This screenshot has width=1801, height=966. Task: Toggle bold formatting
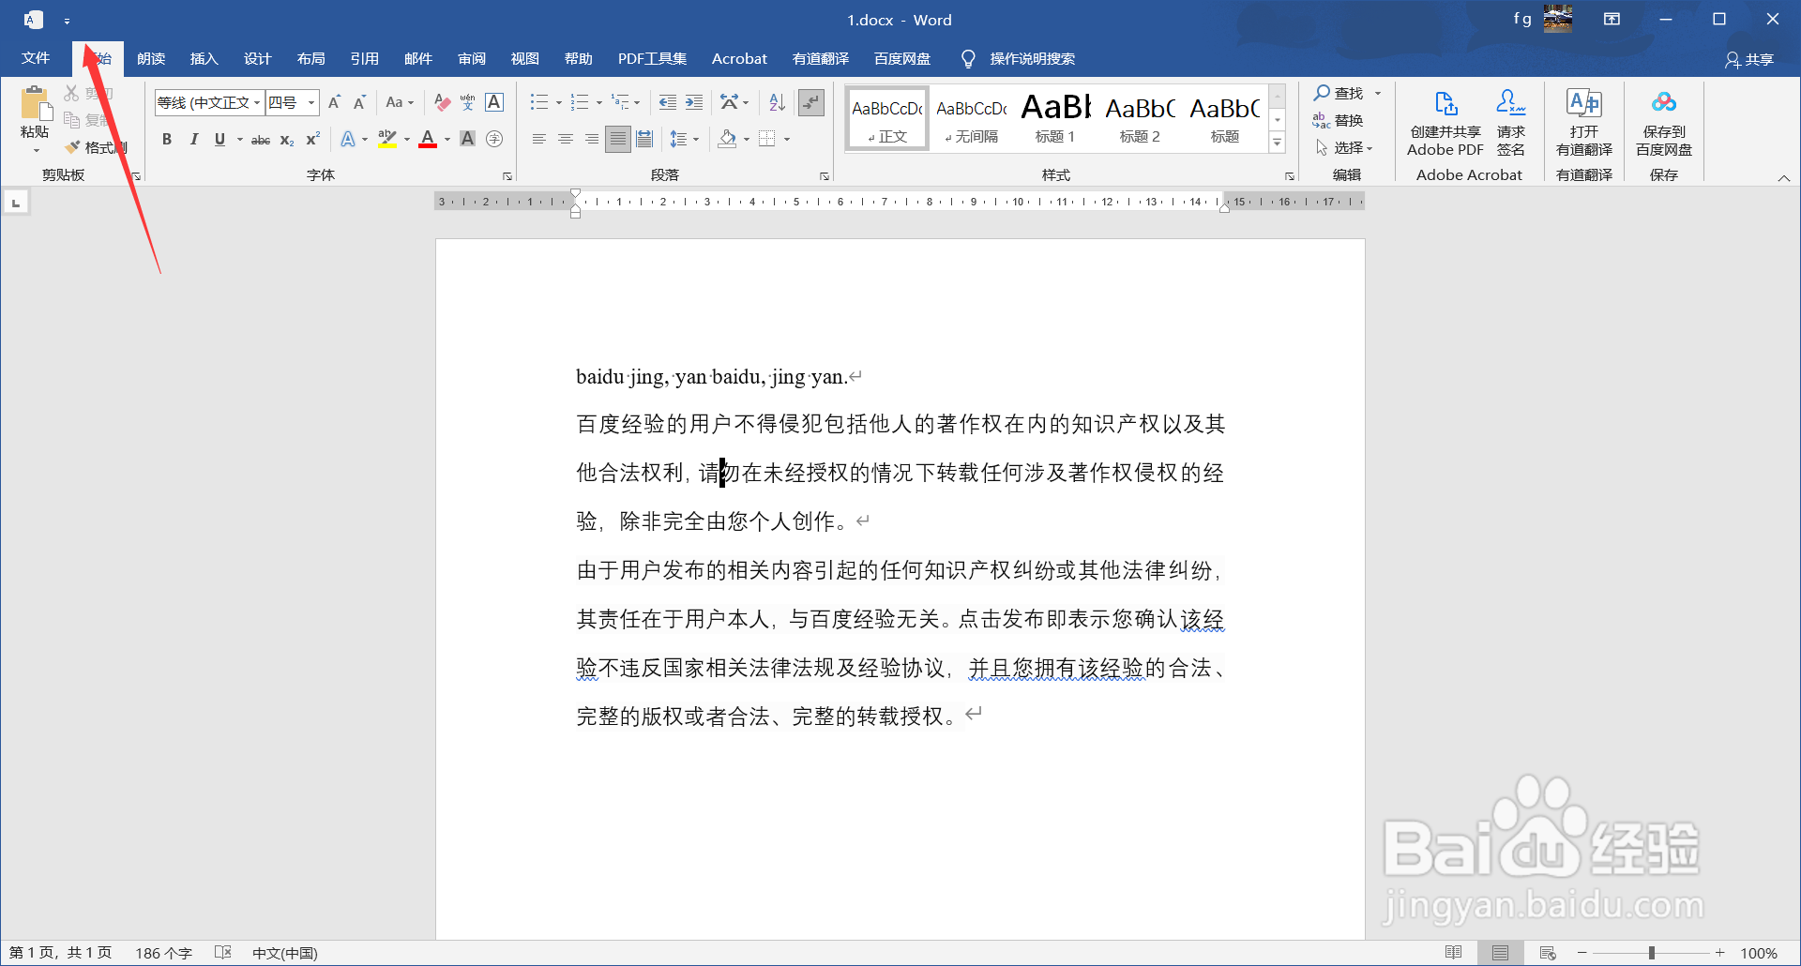[167, 139]
